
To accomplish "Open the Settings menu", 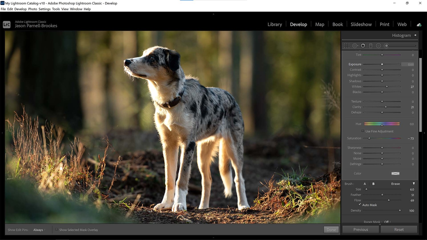I will click(x=44, y=9).
